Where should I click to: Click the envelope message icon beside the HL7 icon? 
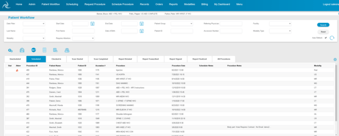[22, 50]
